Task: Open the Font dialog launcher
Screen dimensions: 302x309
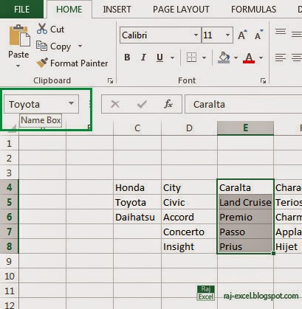Action: [x=263, y=81]
